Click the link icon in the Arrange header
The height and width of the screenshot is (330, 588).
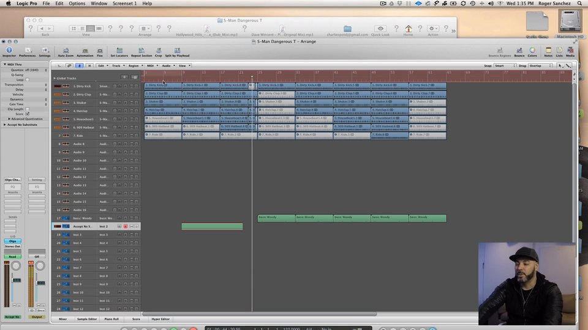pyautogui.click(x=69, y=65)
